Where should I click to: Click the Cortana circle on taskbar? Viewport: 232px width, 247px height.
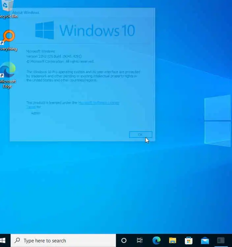(x=124, y=240)
